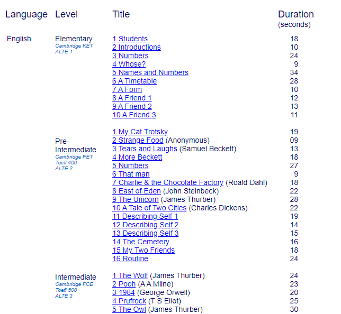Image resolution: width=341 pixels, height=314 pixels.
Task: Click the 'Title' column header
Action: (x=121, y=14)
